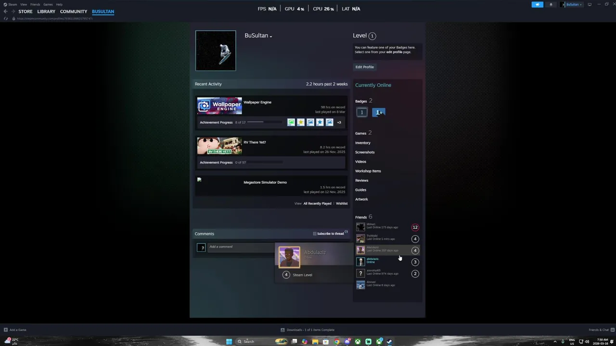This screenshot has height=346, width=616.
Task: Click RV There Yet? achievement progress bar
Action: tap(265, 162)
